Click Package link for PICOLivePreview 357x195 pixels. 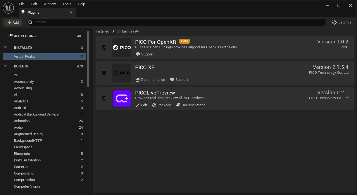(164, 105)
